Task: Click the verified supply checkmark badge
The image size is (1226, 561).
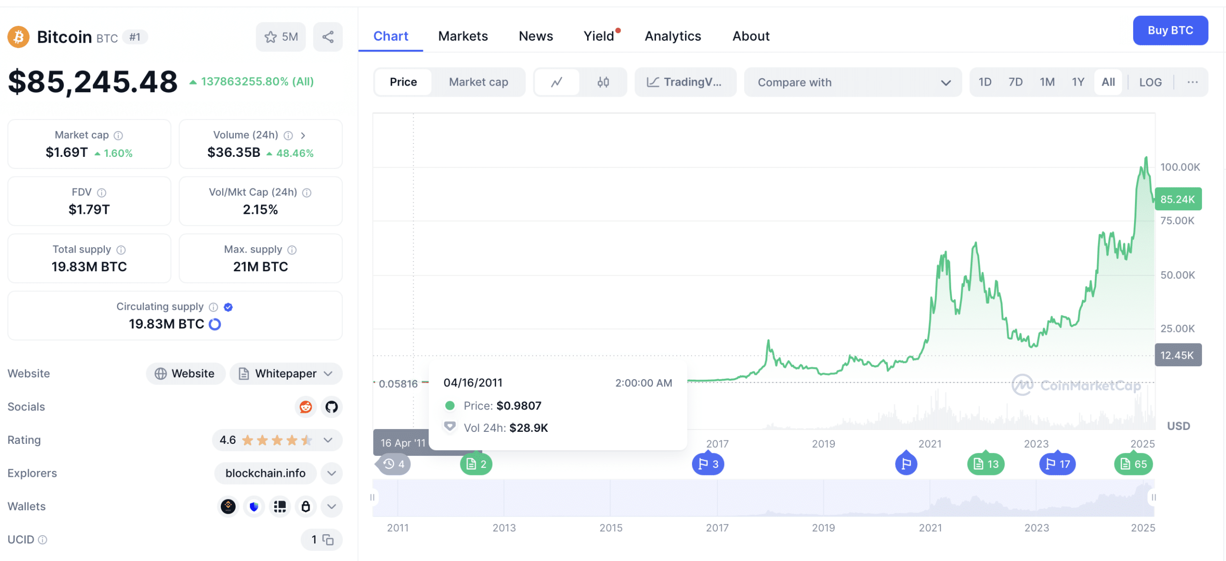Action: (228, 307)
